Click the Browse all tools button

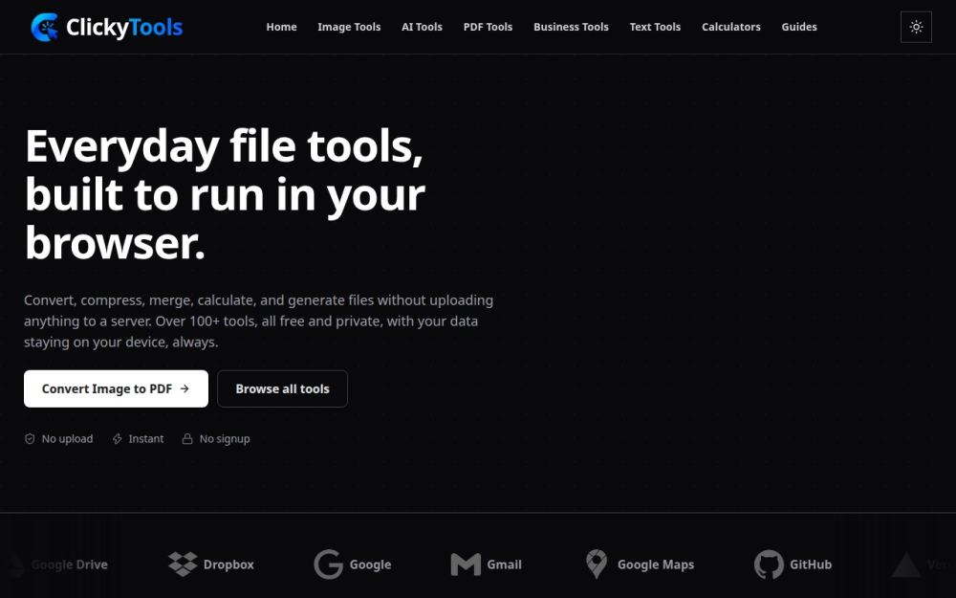click(282, 388)
